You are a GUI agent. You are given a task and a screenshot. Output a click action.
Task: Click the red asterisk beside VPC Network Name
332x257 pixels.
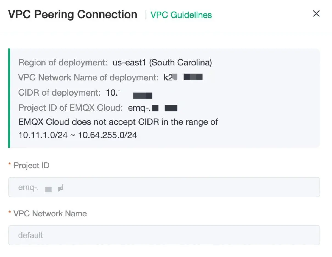[10, 213]
